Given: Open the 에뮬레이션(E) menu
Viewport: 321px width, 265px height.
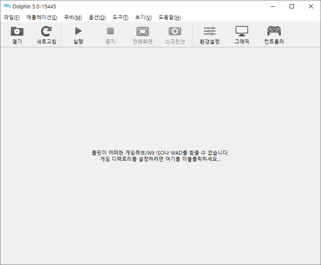Looking at the screenshot, I should [x=42, y=18].
